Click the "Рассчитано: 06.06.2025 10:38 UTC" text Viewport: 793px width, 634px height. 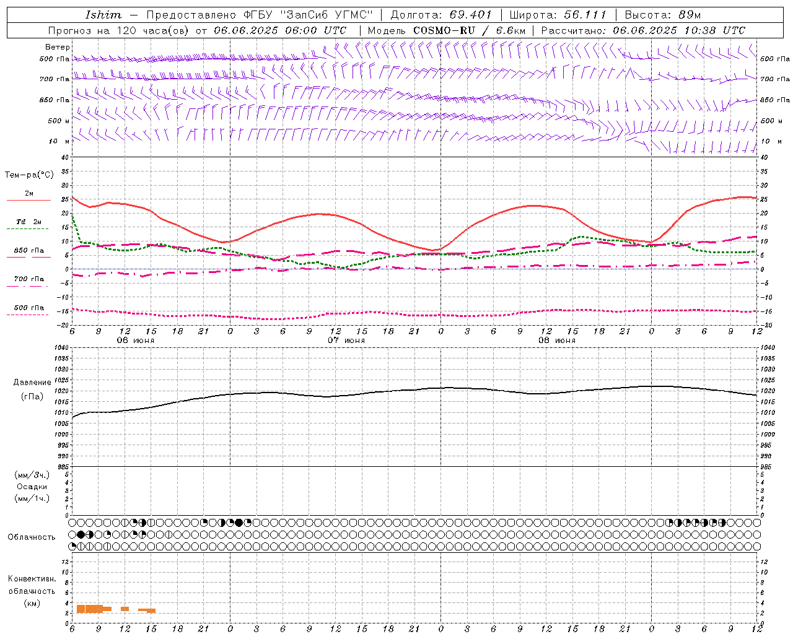coord(643,30)
